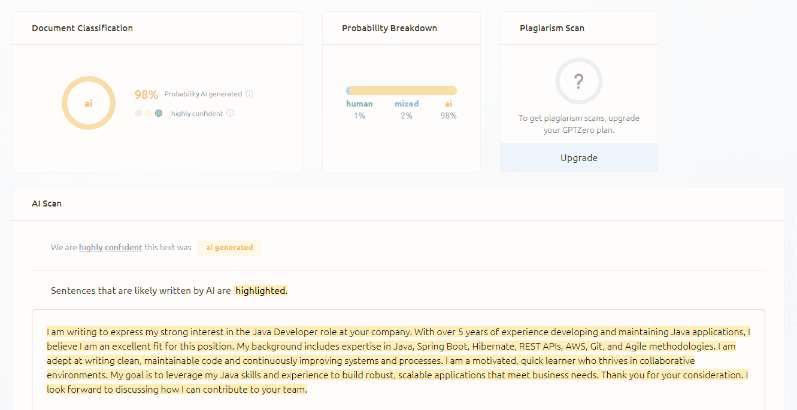This screenshot has width=797, height=410.
Task: Click the Document Classification header
Action: tap(83, 28)
